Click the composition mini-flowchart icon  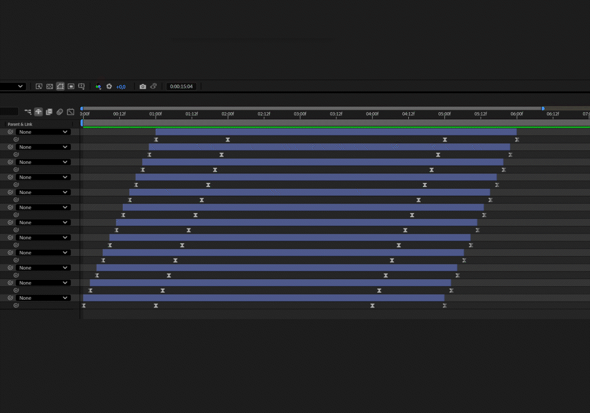28,112
